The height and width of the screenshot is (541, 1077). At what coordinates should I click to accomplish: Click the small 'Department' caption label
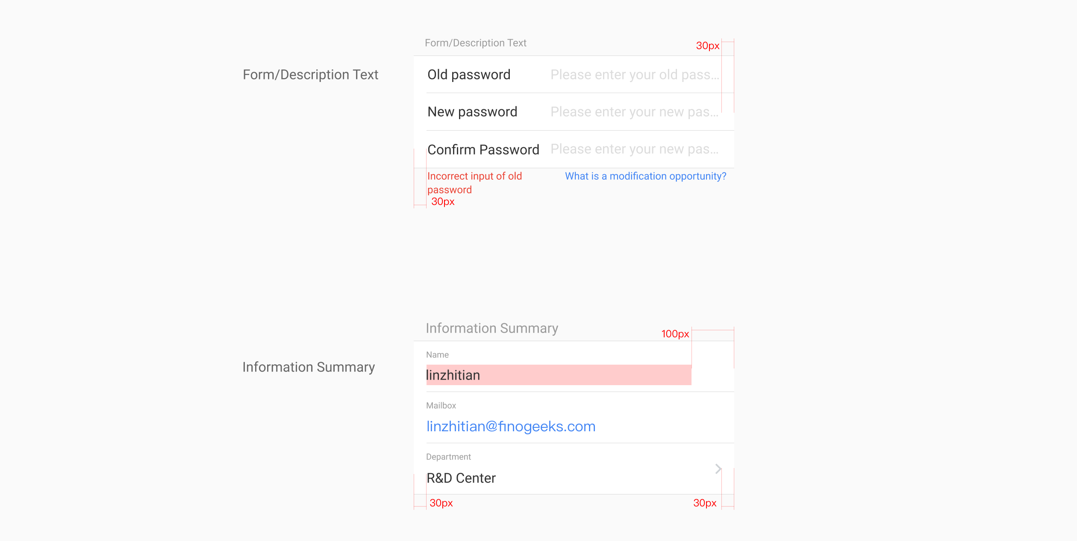[448, 457]
